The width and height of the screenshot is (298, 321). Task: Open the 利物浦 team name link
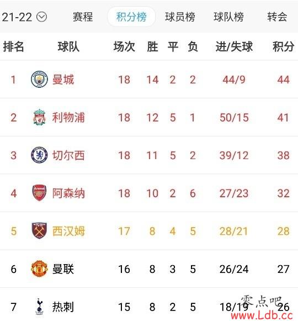point(68,117)
